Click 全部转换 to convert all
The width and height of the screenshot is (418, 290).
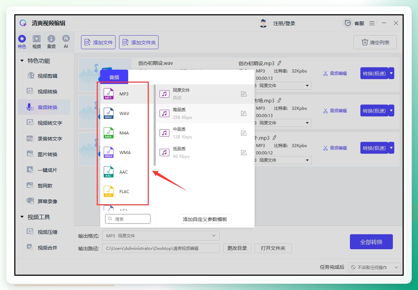point(371,242)
